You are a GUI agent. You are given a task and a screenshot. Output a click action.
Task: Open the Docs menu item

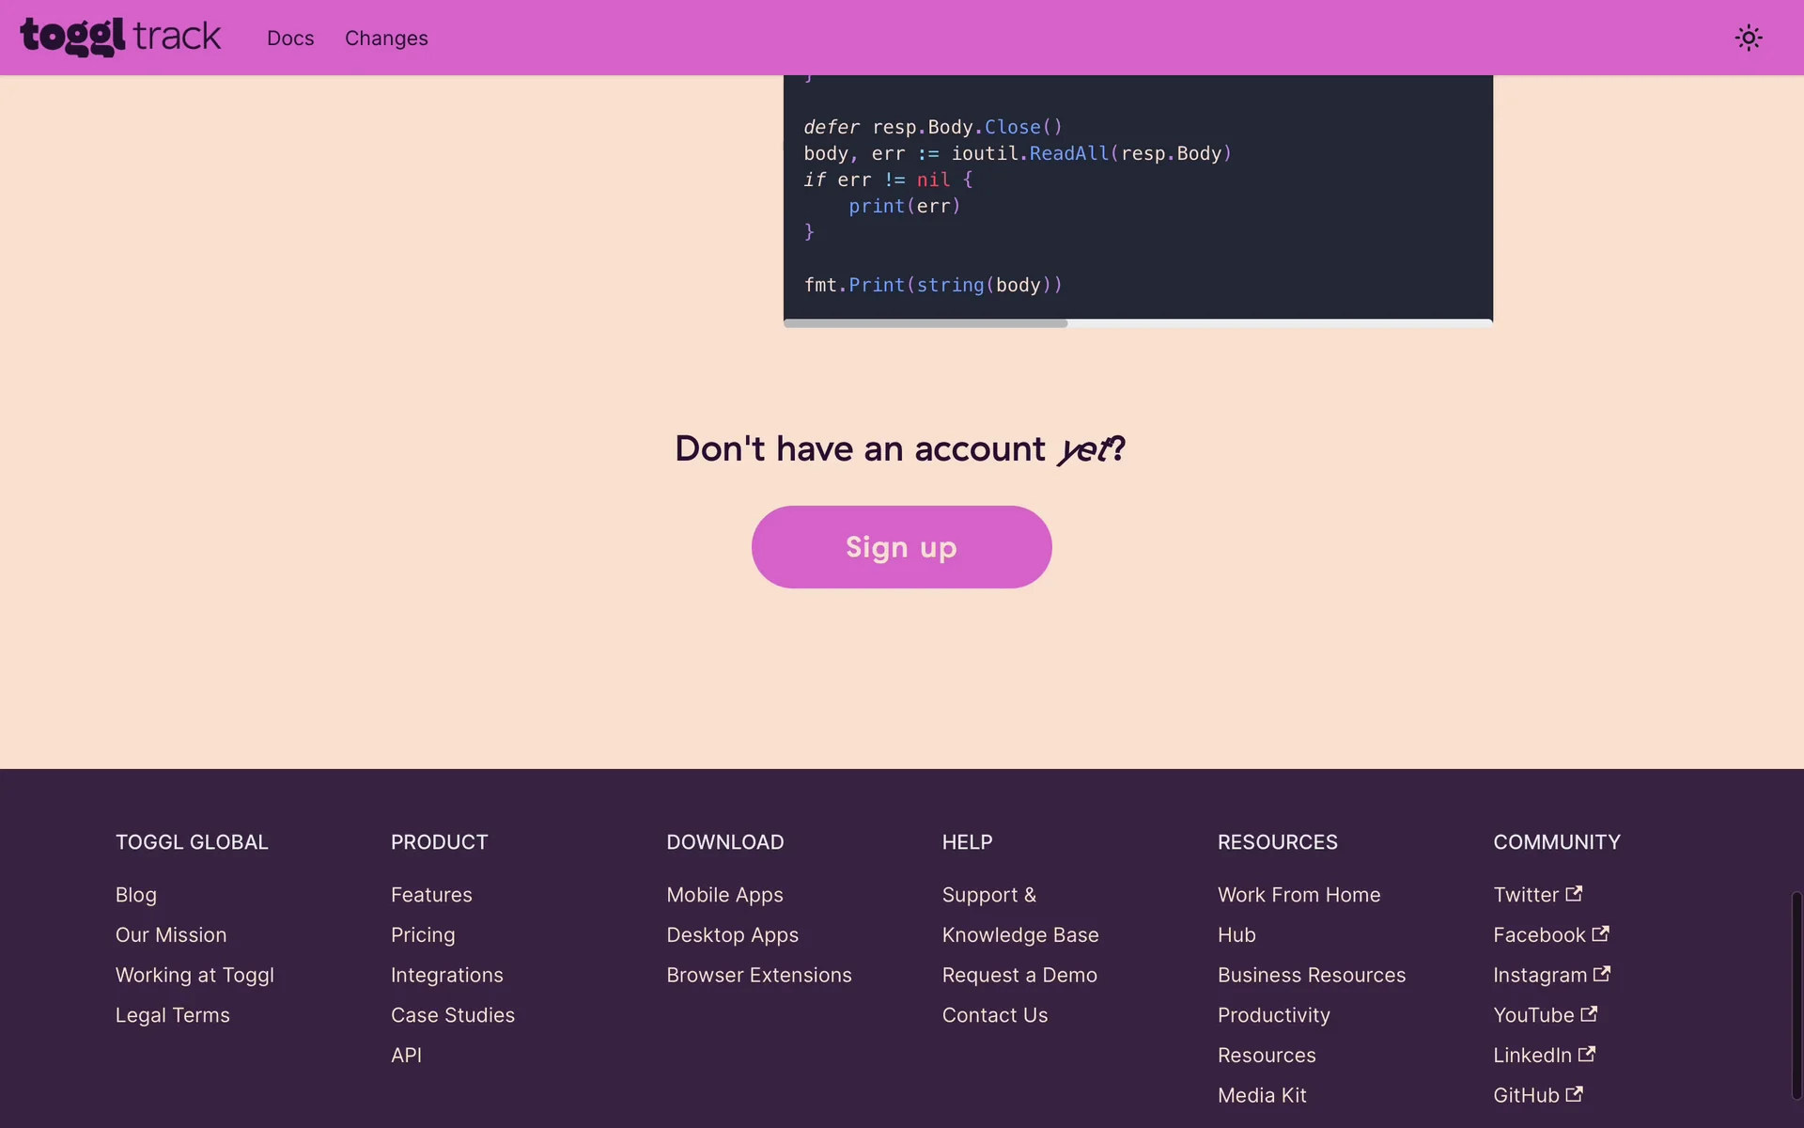(x=290, y=39)
